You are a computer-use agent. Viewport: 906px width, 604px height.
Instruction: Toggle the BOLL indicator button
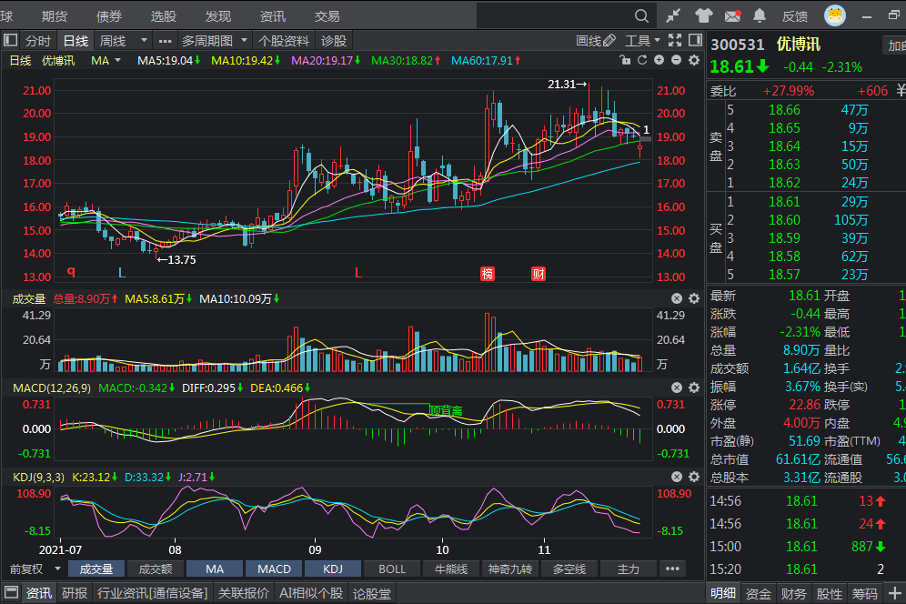392,569
